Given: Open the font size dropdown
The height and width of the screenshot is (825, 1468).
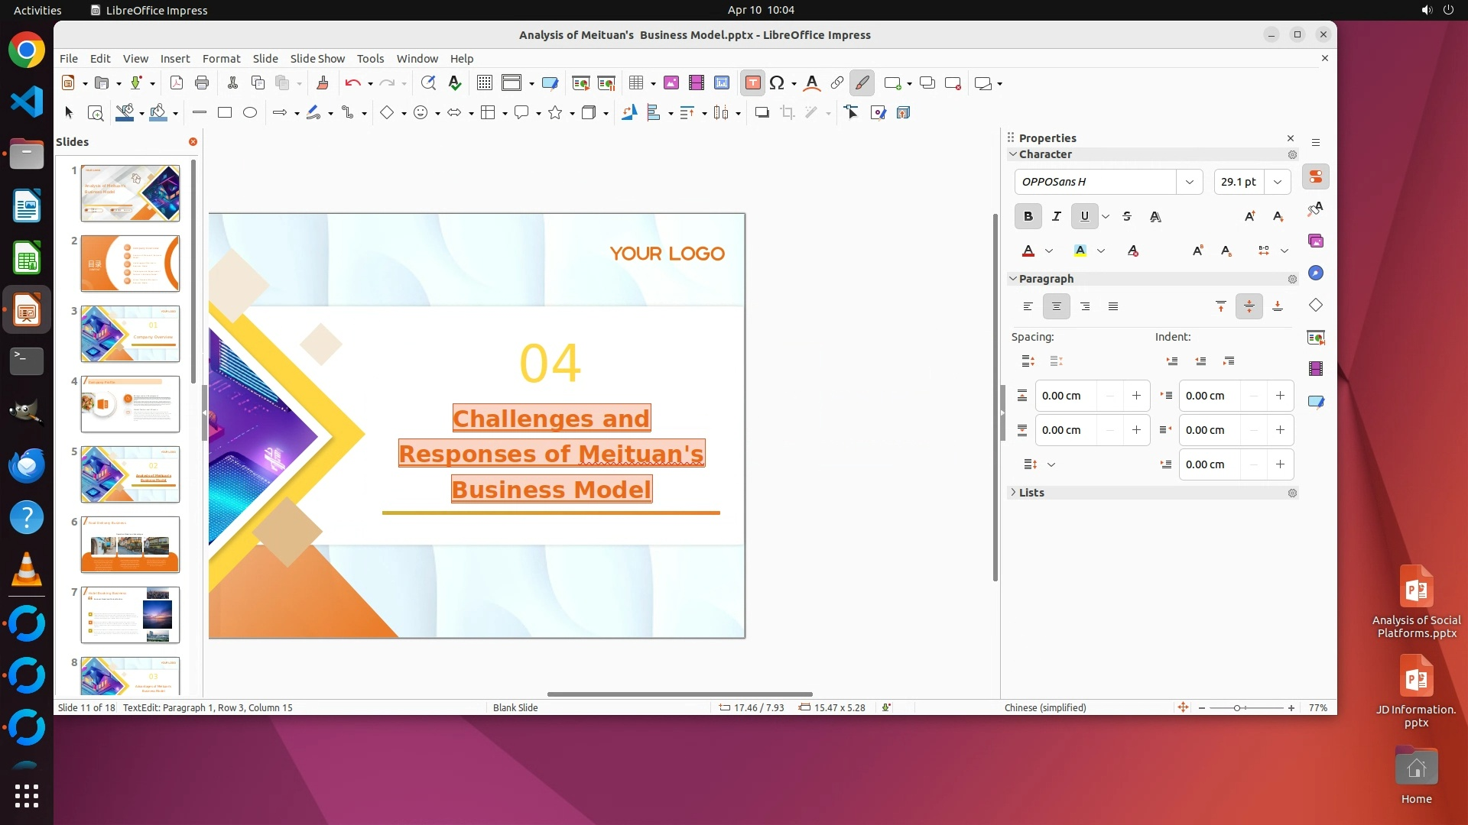Looking at the screenshot, I should pyautogui.click(x=1277, y=182).
